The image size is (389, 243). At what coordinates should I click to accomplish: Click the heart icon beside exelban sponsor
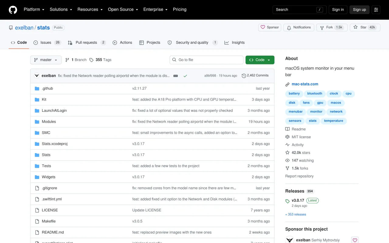pyautogui.click(x=355, y=240)
